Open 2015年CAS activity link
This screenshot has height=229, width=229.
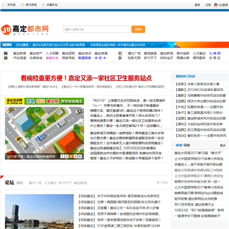coord(199,90)
